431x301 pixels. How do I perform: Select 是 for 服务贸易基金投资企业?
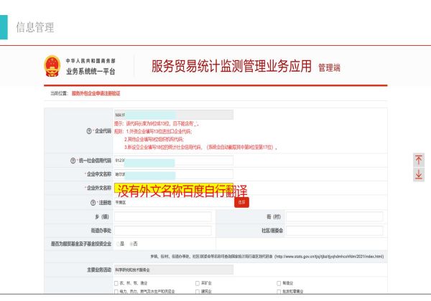(117, 244)
